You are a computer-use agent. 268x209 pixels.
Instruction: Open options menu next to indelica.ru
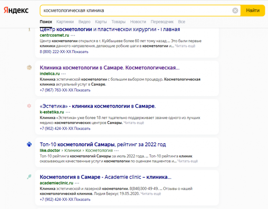[x=64, y=74]
